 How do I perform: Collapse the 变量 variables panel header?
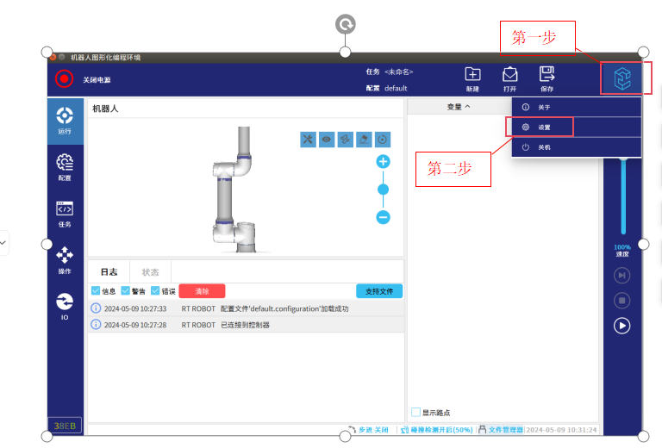459,107
